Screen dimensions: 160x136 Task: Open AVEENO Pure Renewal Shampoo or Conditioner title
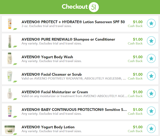(x=68, y=39)
